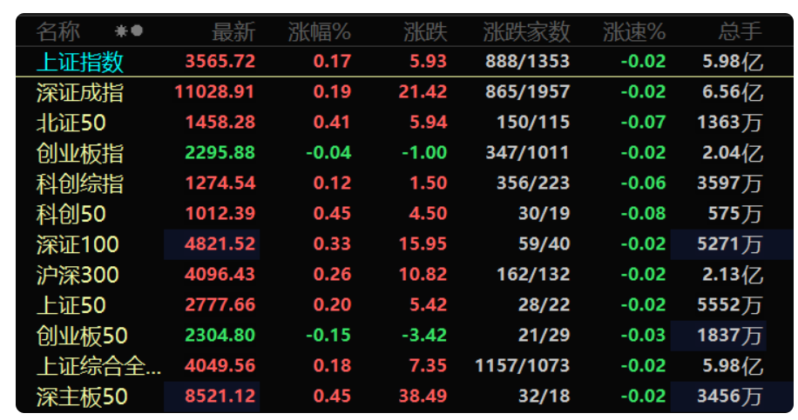Click latest price 4049.56
Image resolution: width=798 pixels, height=420 pixels.
220,366
